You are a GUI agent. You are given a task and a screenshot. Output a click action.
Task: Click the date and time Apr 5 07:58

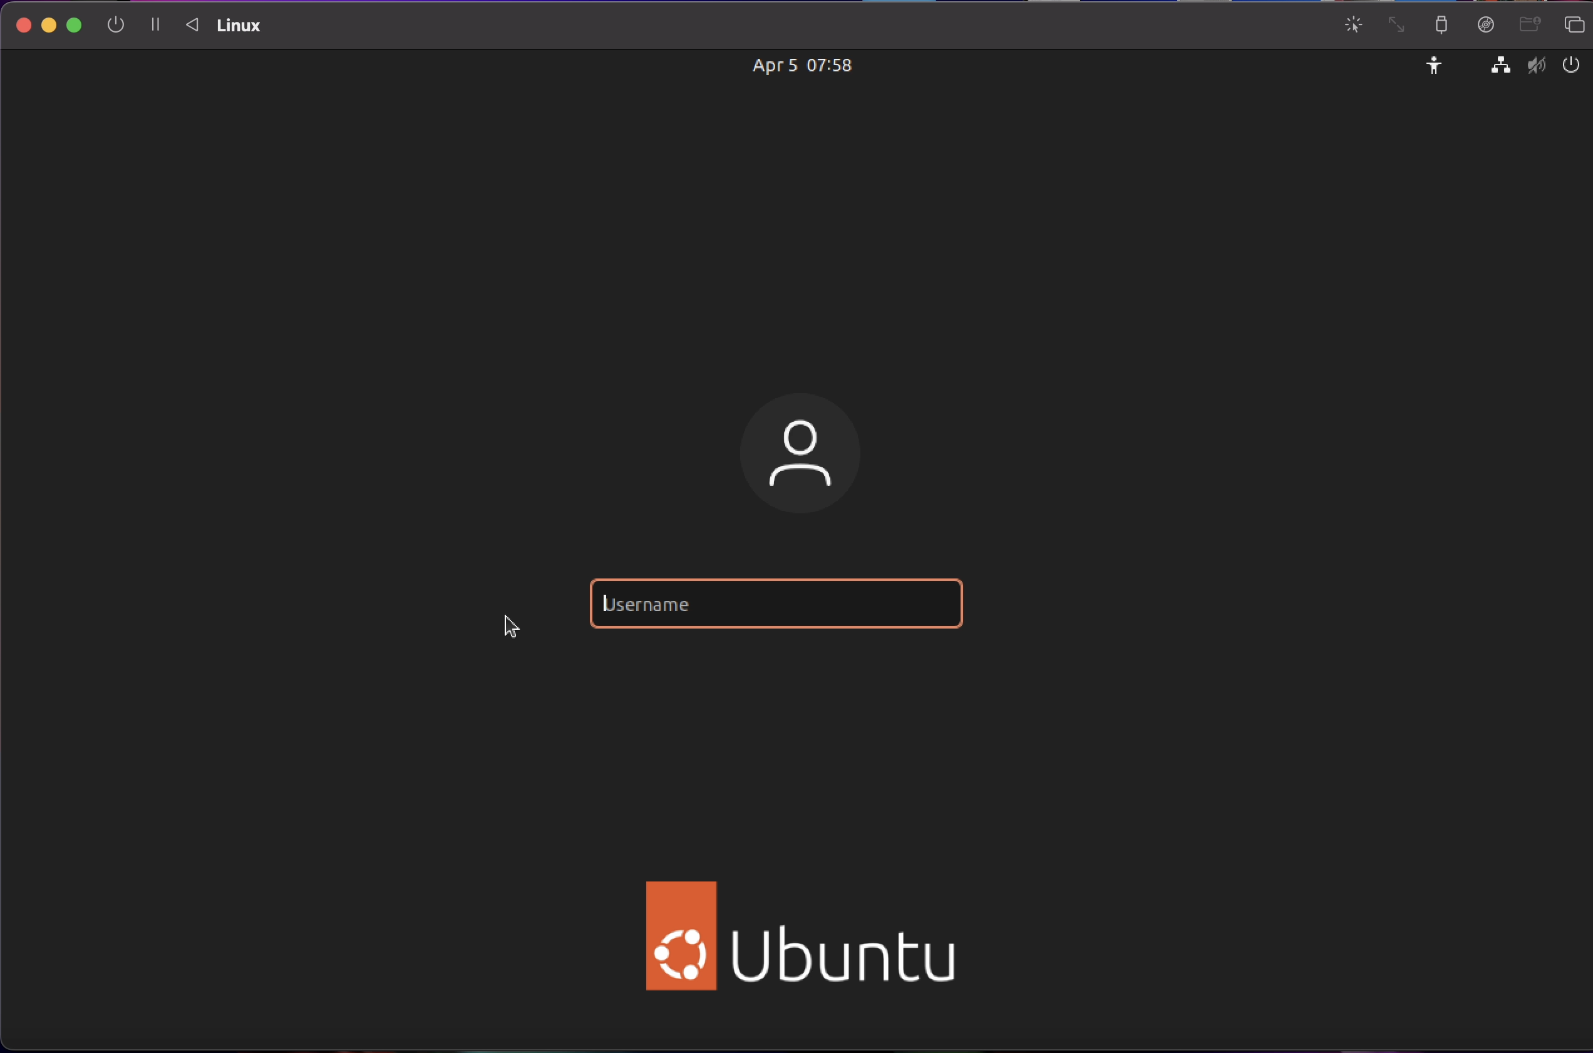pyautogui.click(x=802, y=65)
